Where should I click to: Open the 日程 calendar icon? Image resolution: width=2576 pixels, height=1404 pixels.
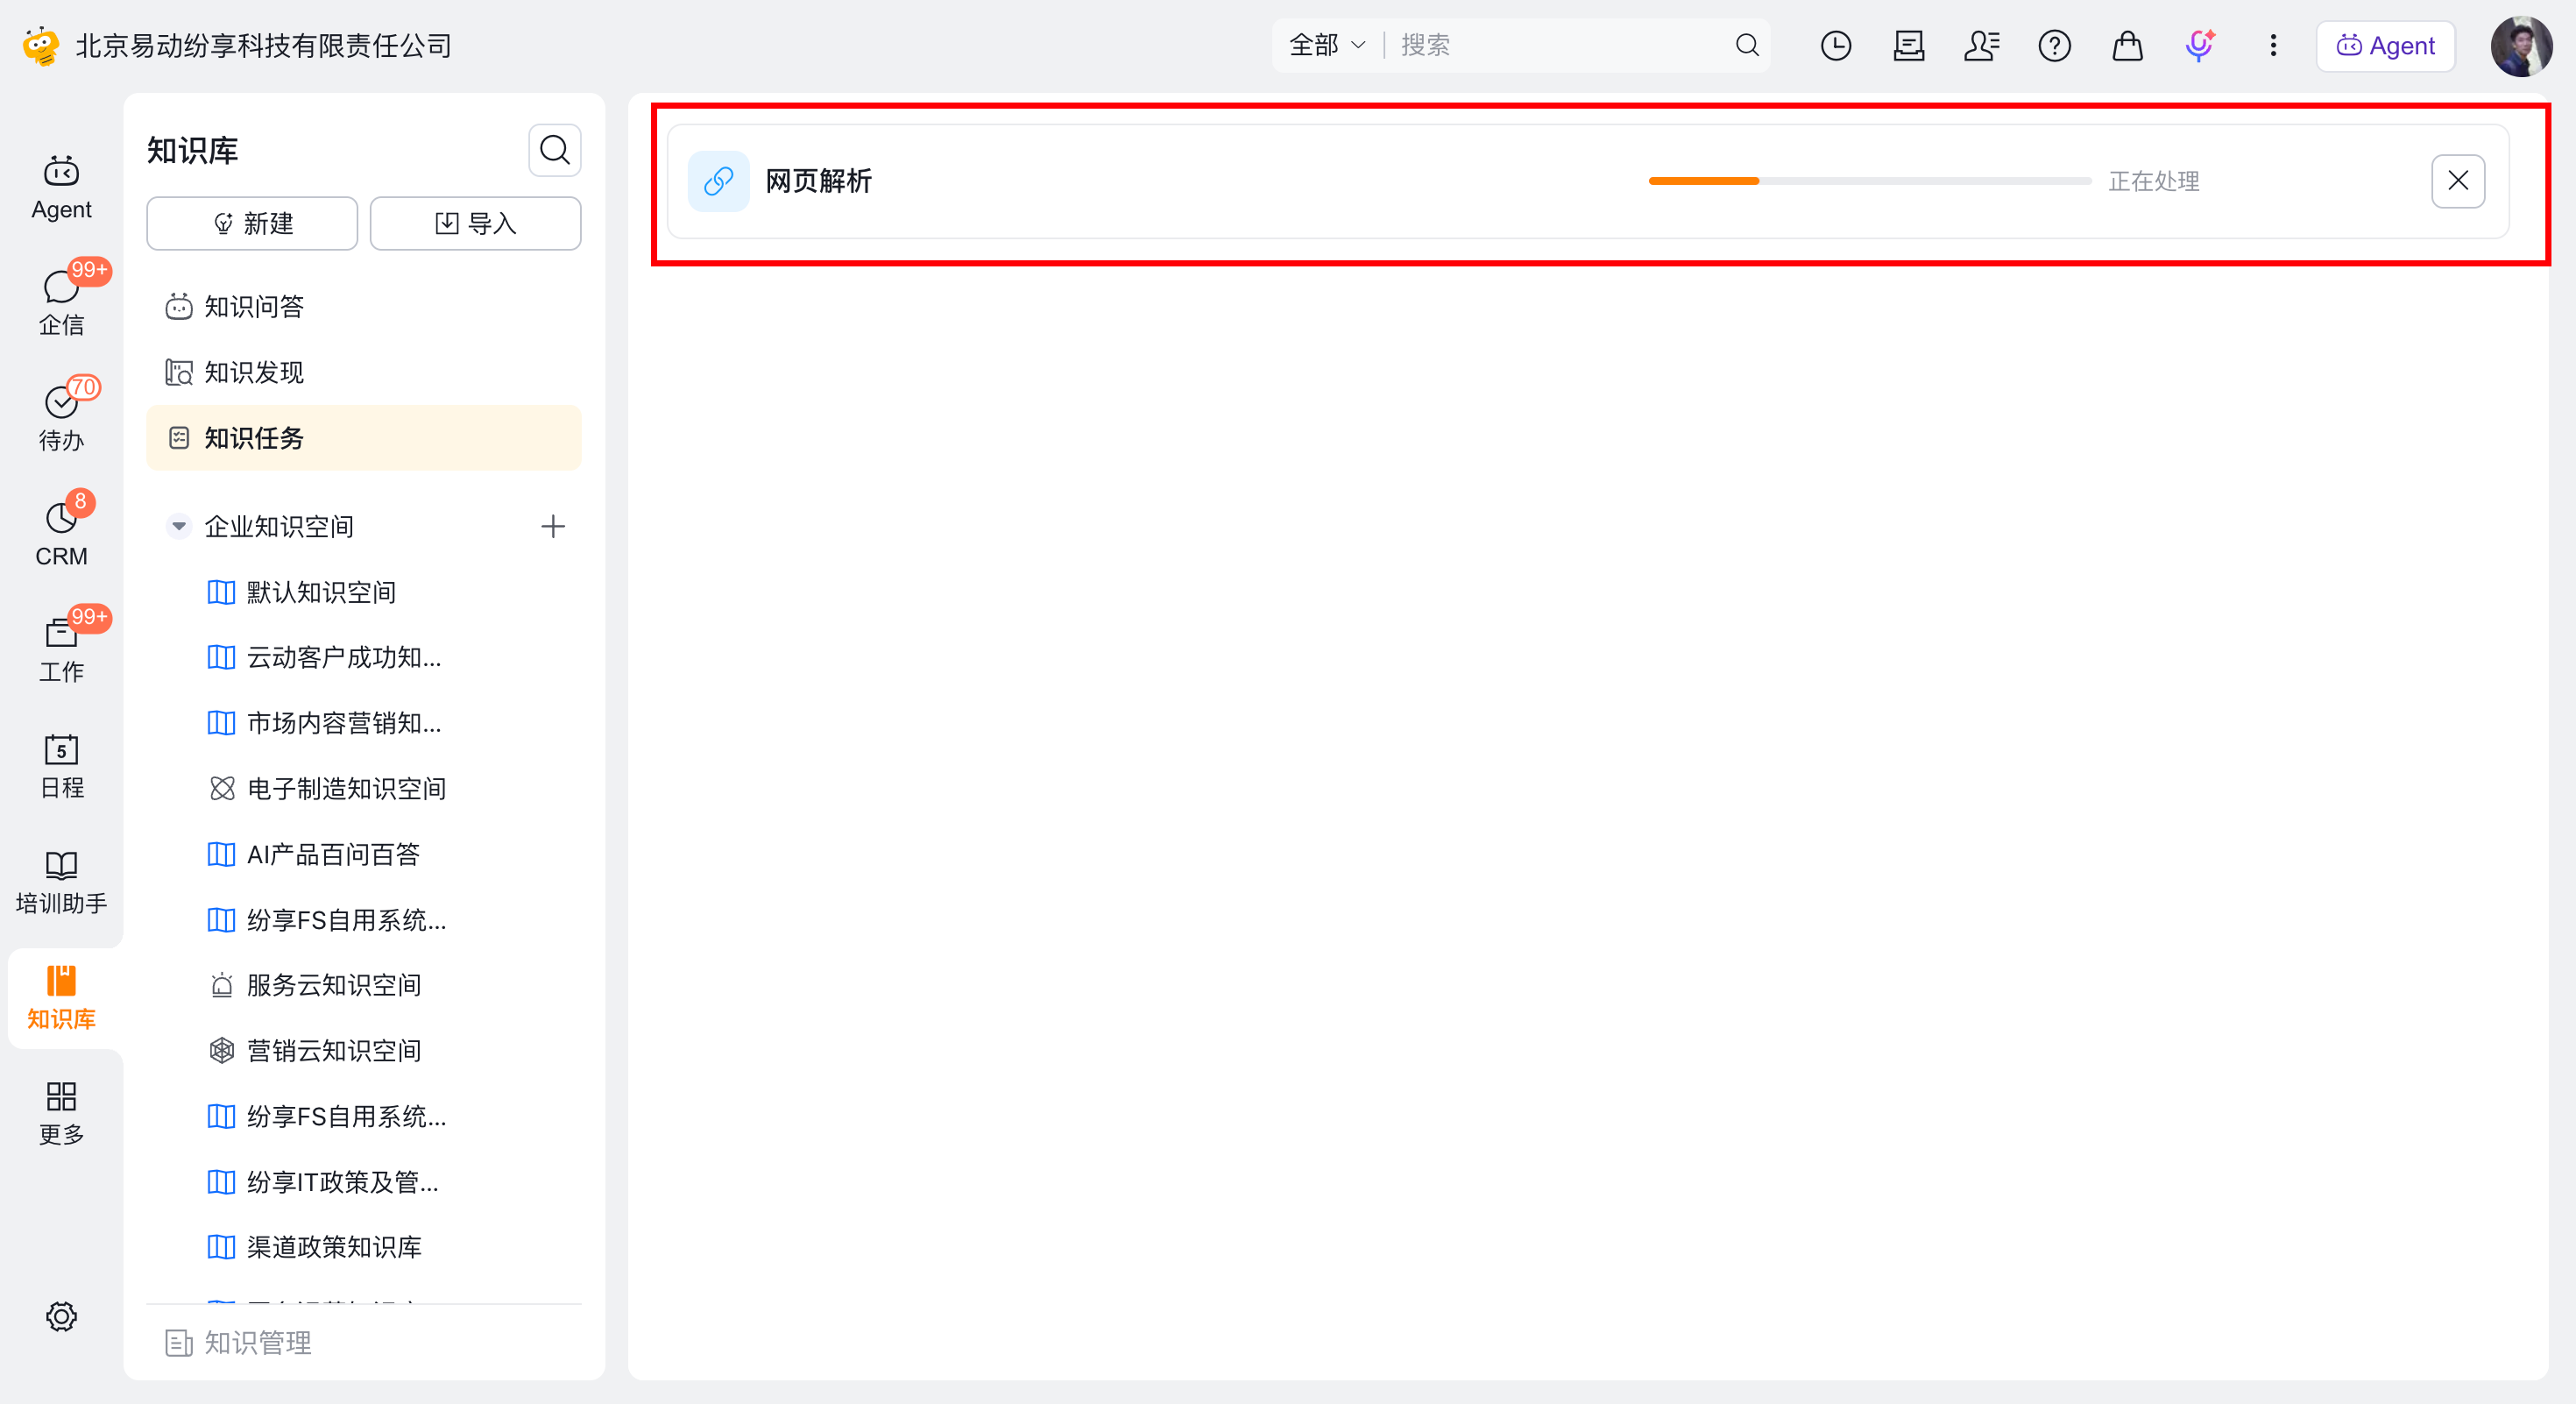pos(61,766)
